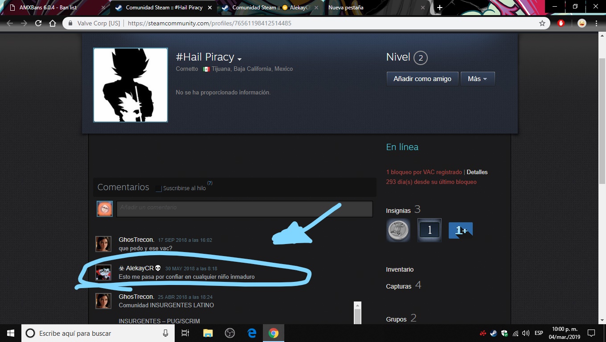The height and width of the screenshot is (342, 606).
Task: Open File Explorer from the taskbar
Action: tap(208, 333)
